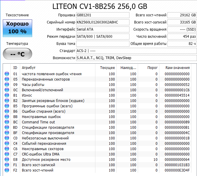Select Всего хост-чтений in the F2 row

click(x=38, y=170)
